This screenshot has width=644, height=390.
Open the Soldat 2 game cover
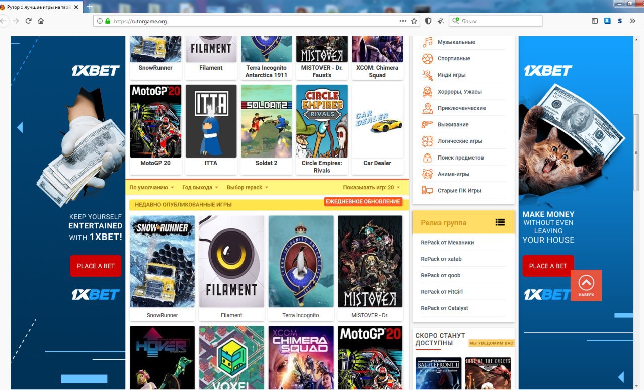266,121
